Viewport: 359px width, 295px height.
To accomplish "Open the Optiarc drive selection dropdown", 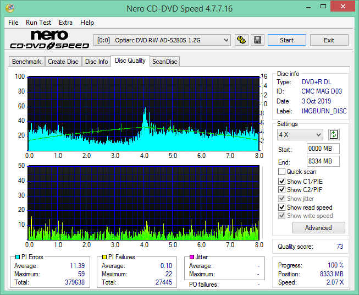I will click(162, 40).
